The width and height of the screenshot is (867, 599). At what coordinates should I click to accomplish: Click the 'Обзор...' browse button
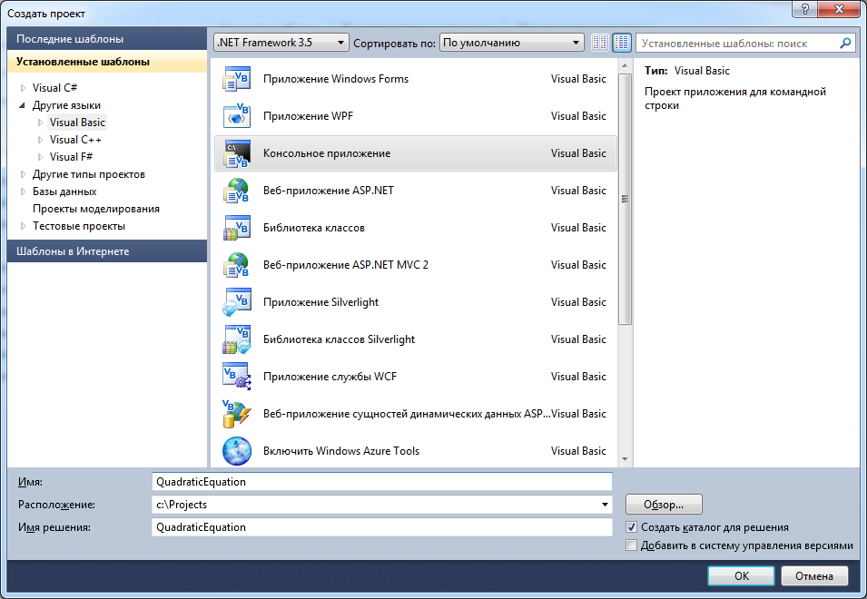(x=664, y=505)
